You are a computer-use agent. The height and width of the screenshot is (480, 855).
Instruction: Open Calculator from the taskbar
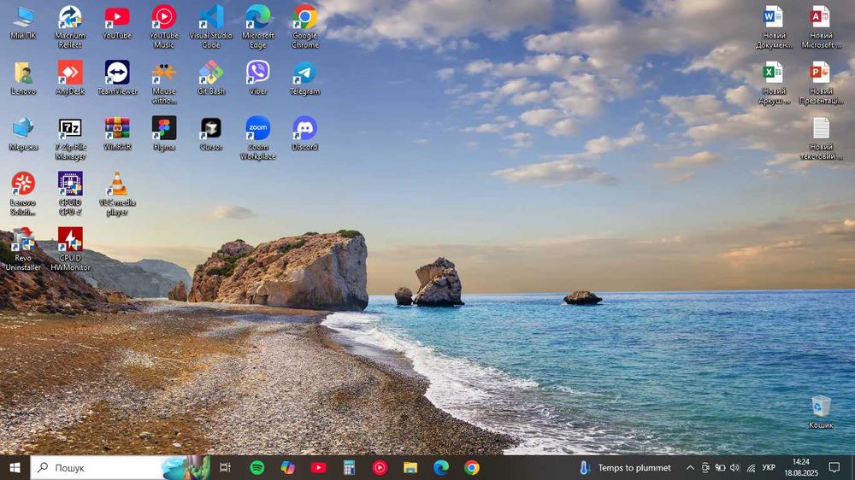(x=349, y=467)
